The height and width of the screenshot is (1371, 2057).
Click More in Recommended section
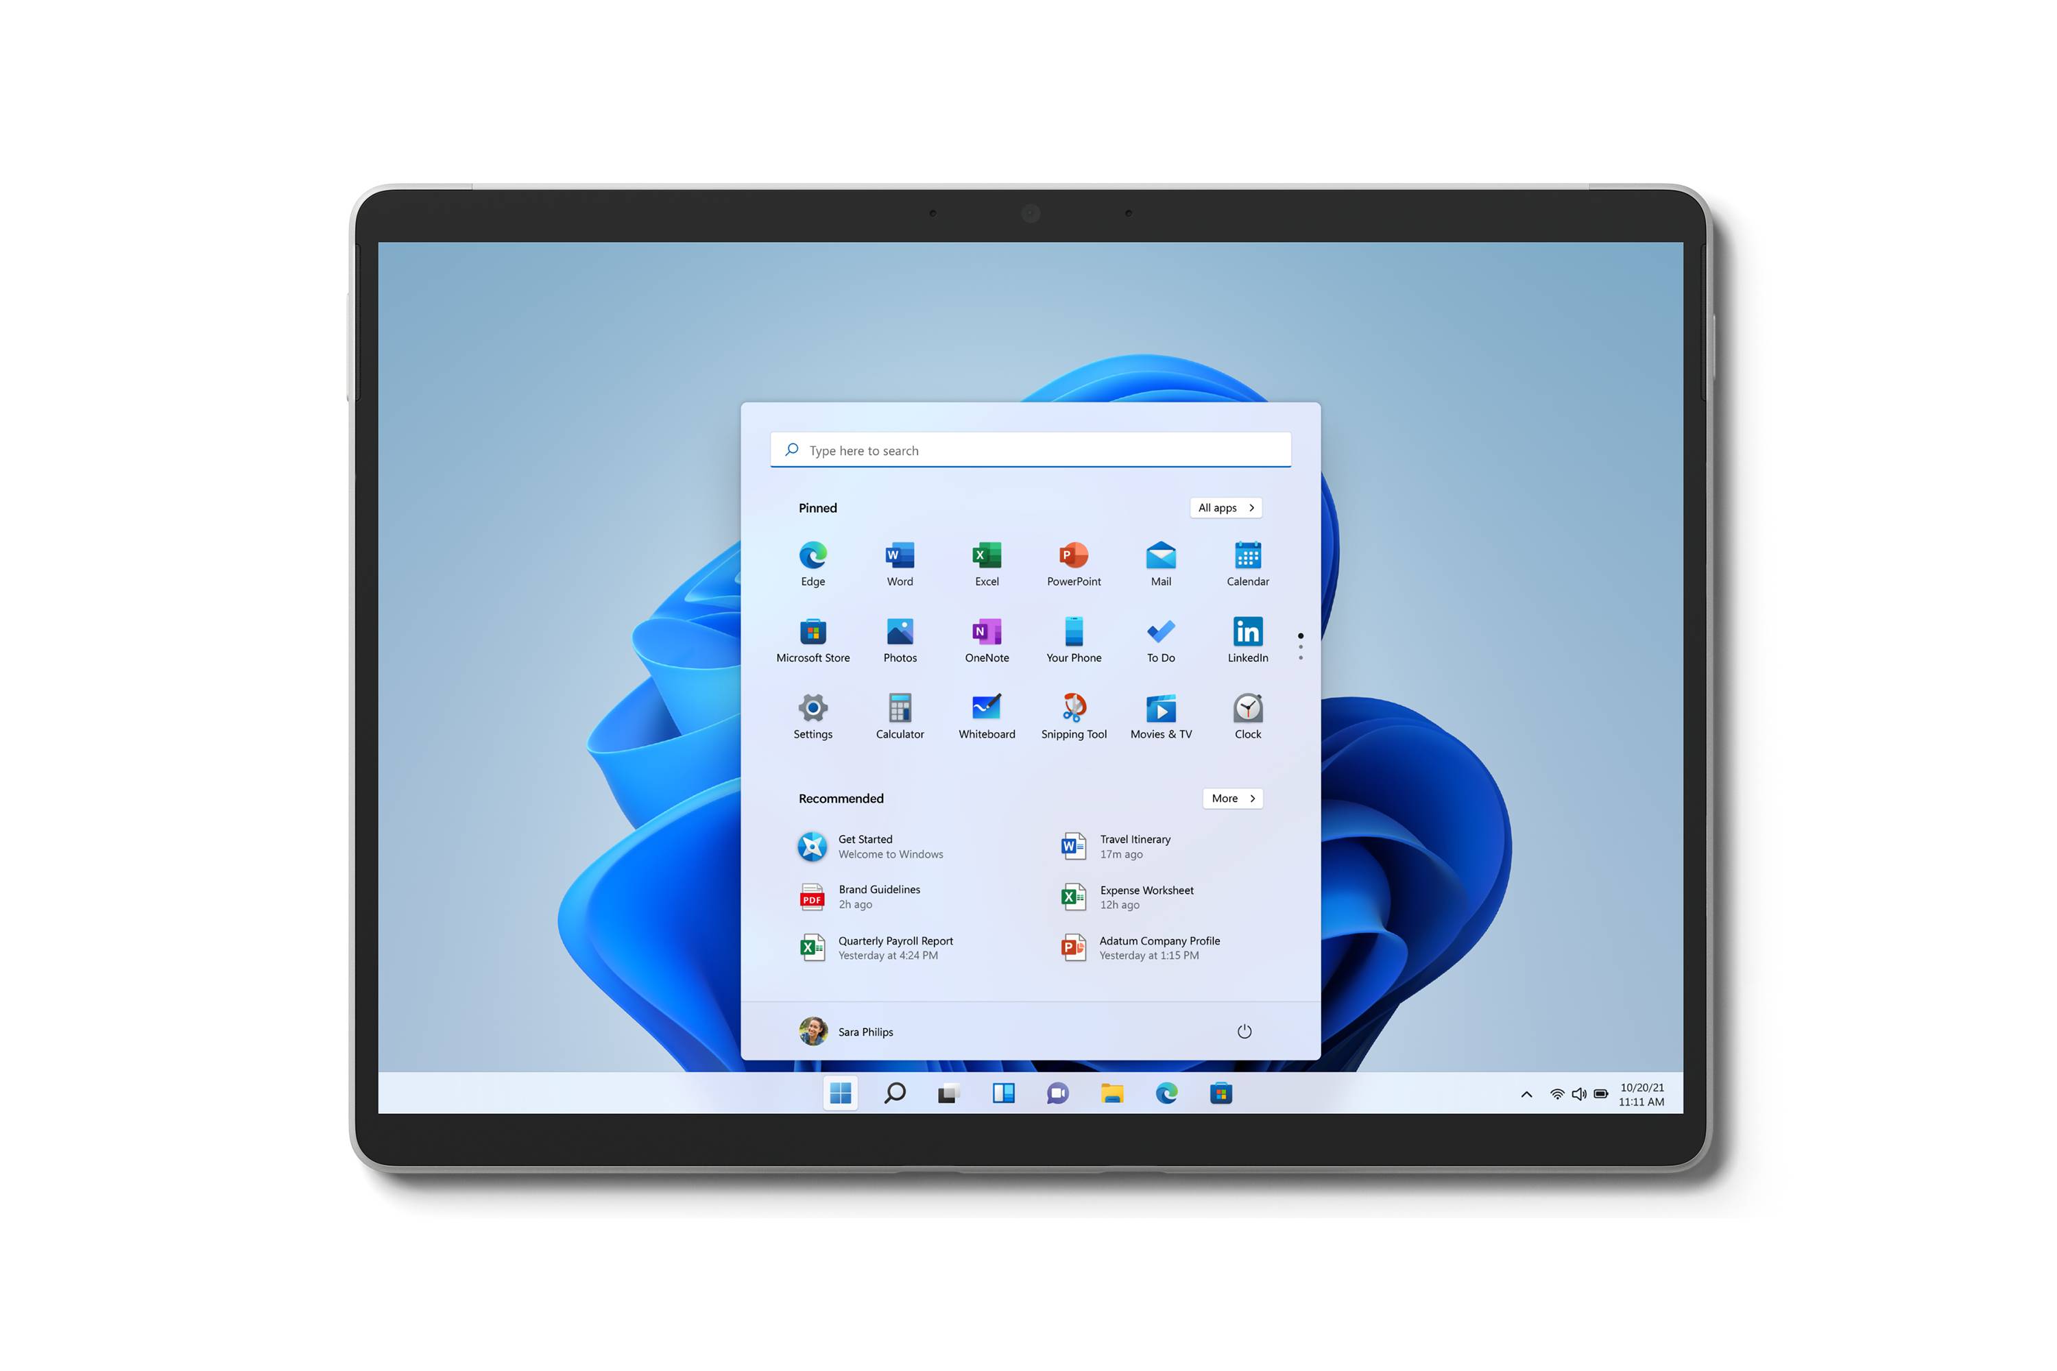pos(1231,797)
